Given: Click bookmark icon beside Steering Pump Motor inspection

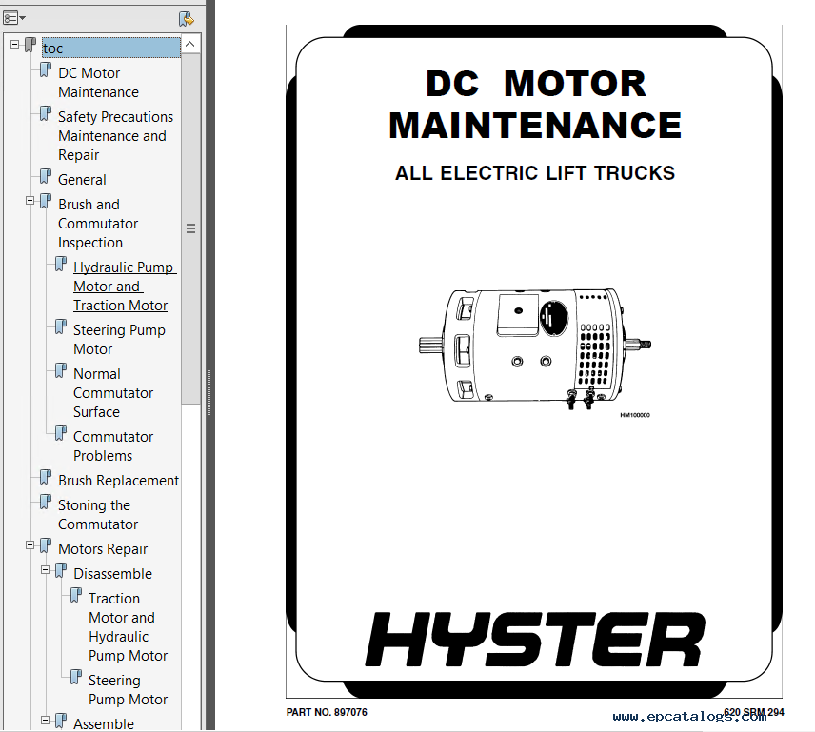Looking at the screenshot, I should coord(61,326).
